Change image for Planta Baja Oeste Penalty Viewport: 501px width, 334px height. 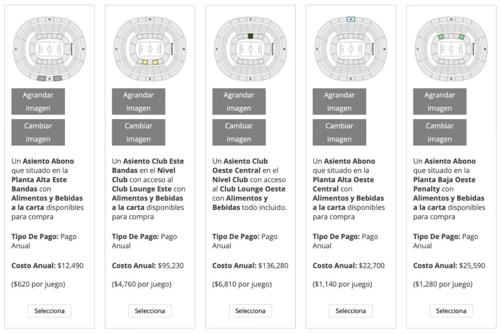click(x=439, y=132)
